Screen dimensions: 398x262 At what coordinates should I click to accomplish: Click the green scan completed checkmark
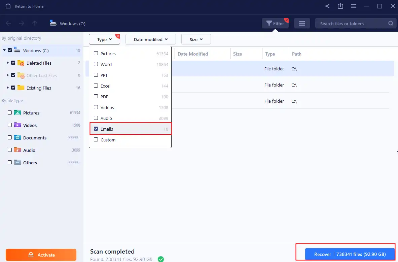(161, 259)
